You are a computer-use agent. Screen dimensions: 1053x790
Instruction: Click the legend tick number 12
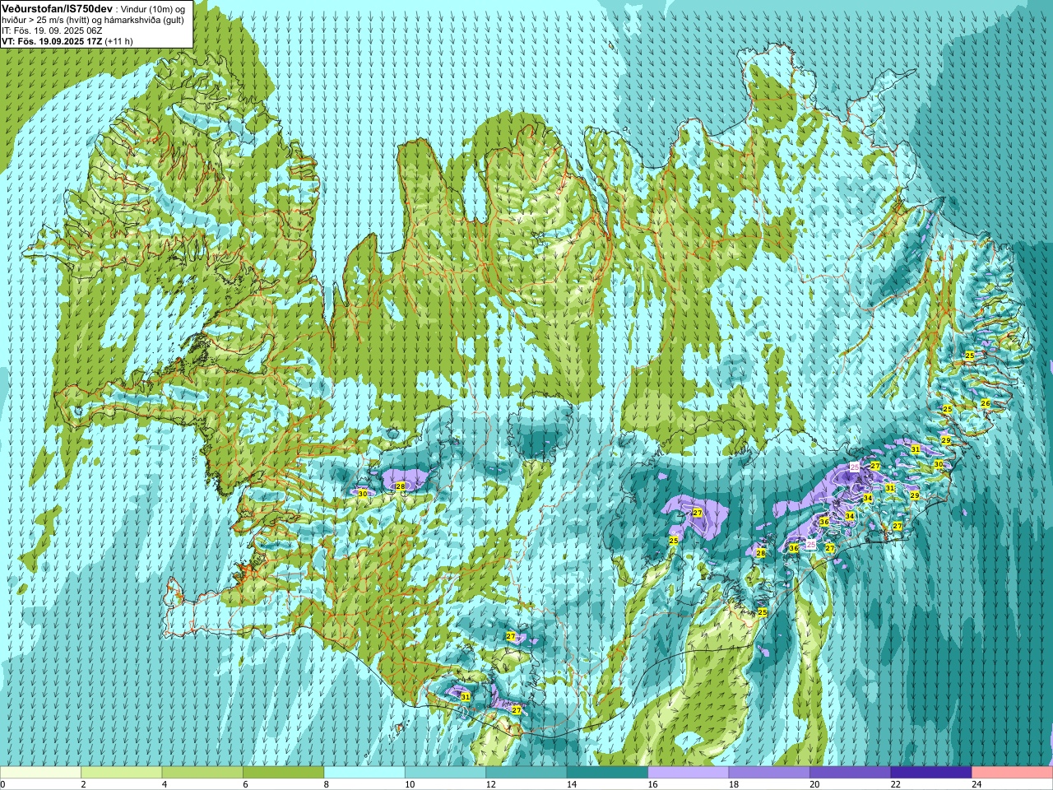[489, 784]
